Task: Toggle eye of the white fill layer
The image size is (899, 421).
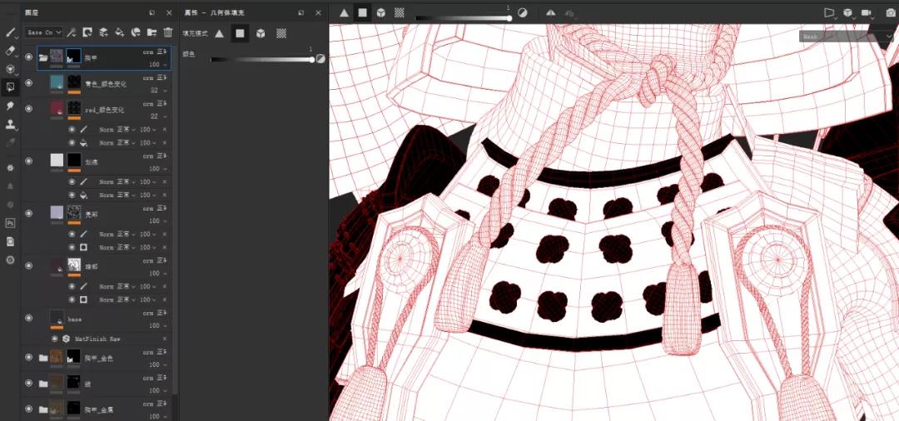Action: pyautogui.click(x=28, y=161)
